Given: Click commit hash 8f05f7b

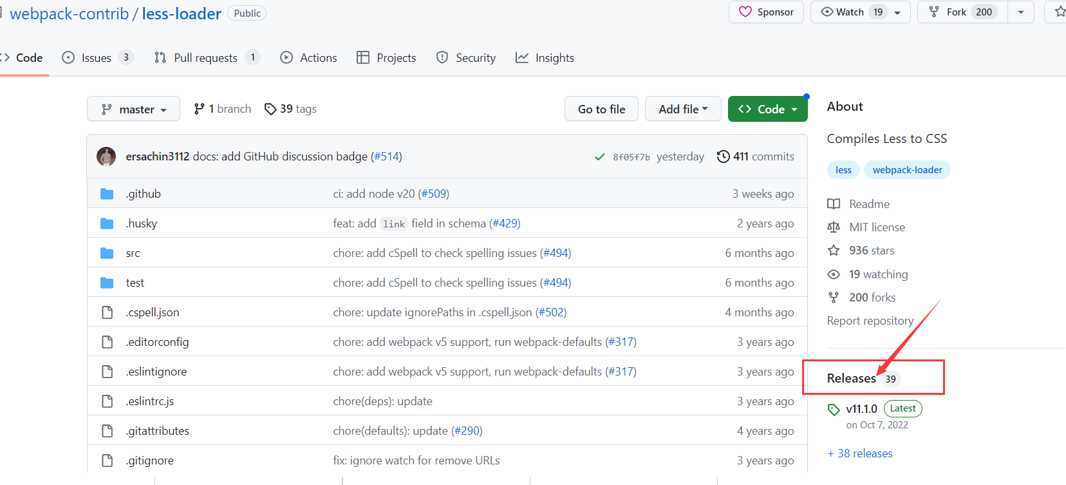Looking at the screenshot, I should pos(631,157).
